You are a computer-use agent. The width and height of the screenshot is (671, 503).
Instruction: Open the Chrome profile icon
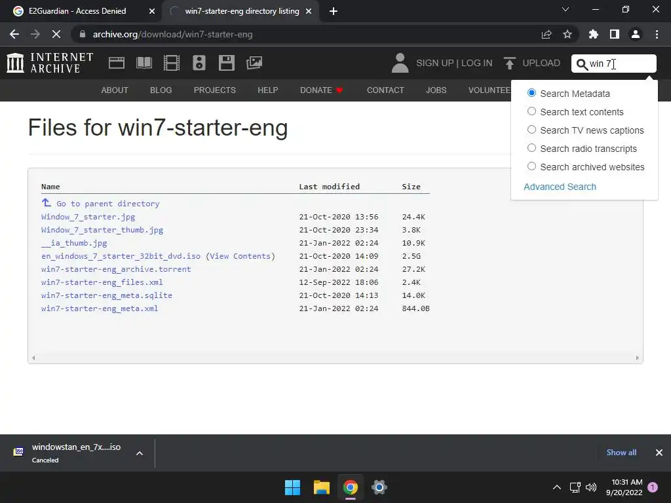pos(636,34)
